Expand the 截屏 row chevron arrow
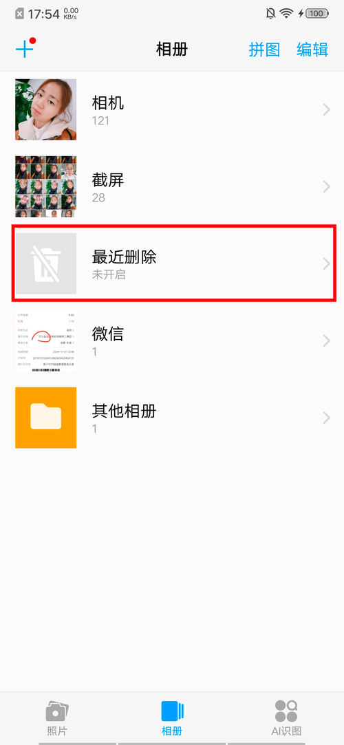Image resolution: width=344 pixels, height=745 pixels. [x=326, y=186]
